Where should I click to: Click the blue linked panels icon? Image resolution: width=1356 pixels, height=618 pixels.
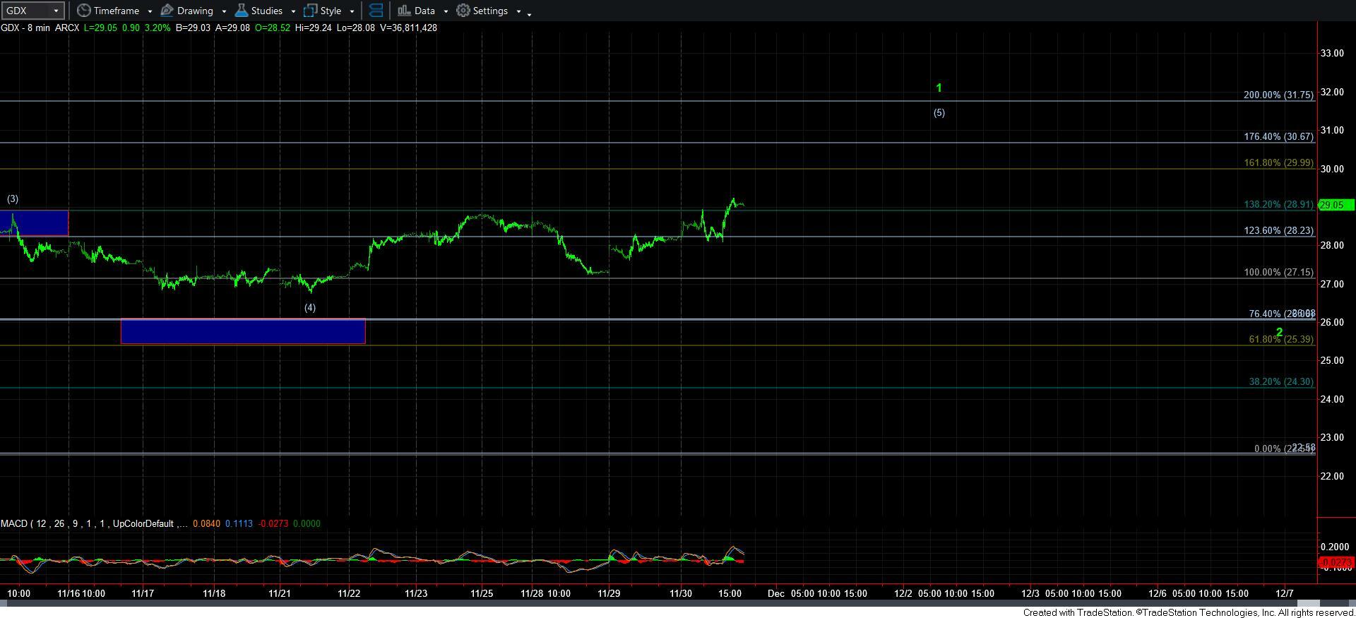(x=376, y=11)
